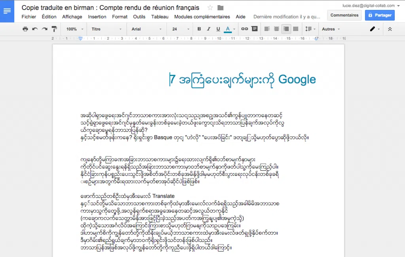View the Dernière modification revision history
Image resolution: width=405 pixels, height=257 pixels.
pos(287,17)
